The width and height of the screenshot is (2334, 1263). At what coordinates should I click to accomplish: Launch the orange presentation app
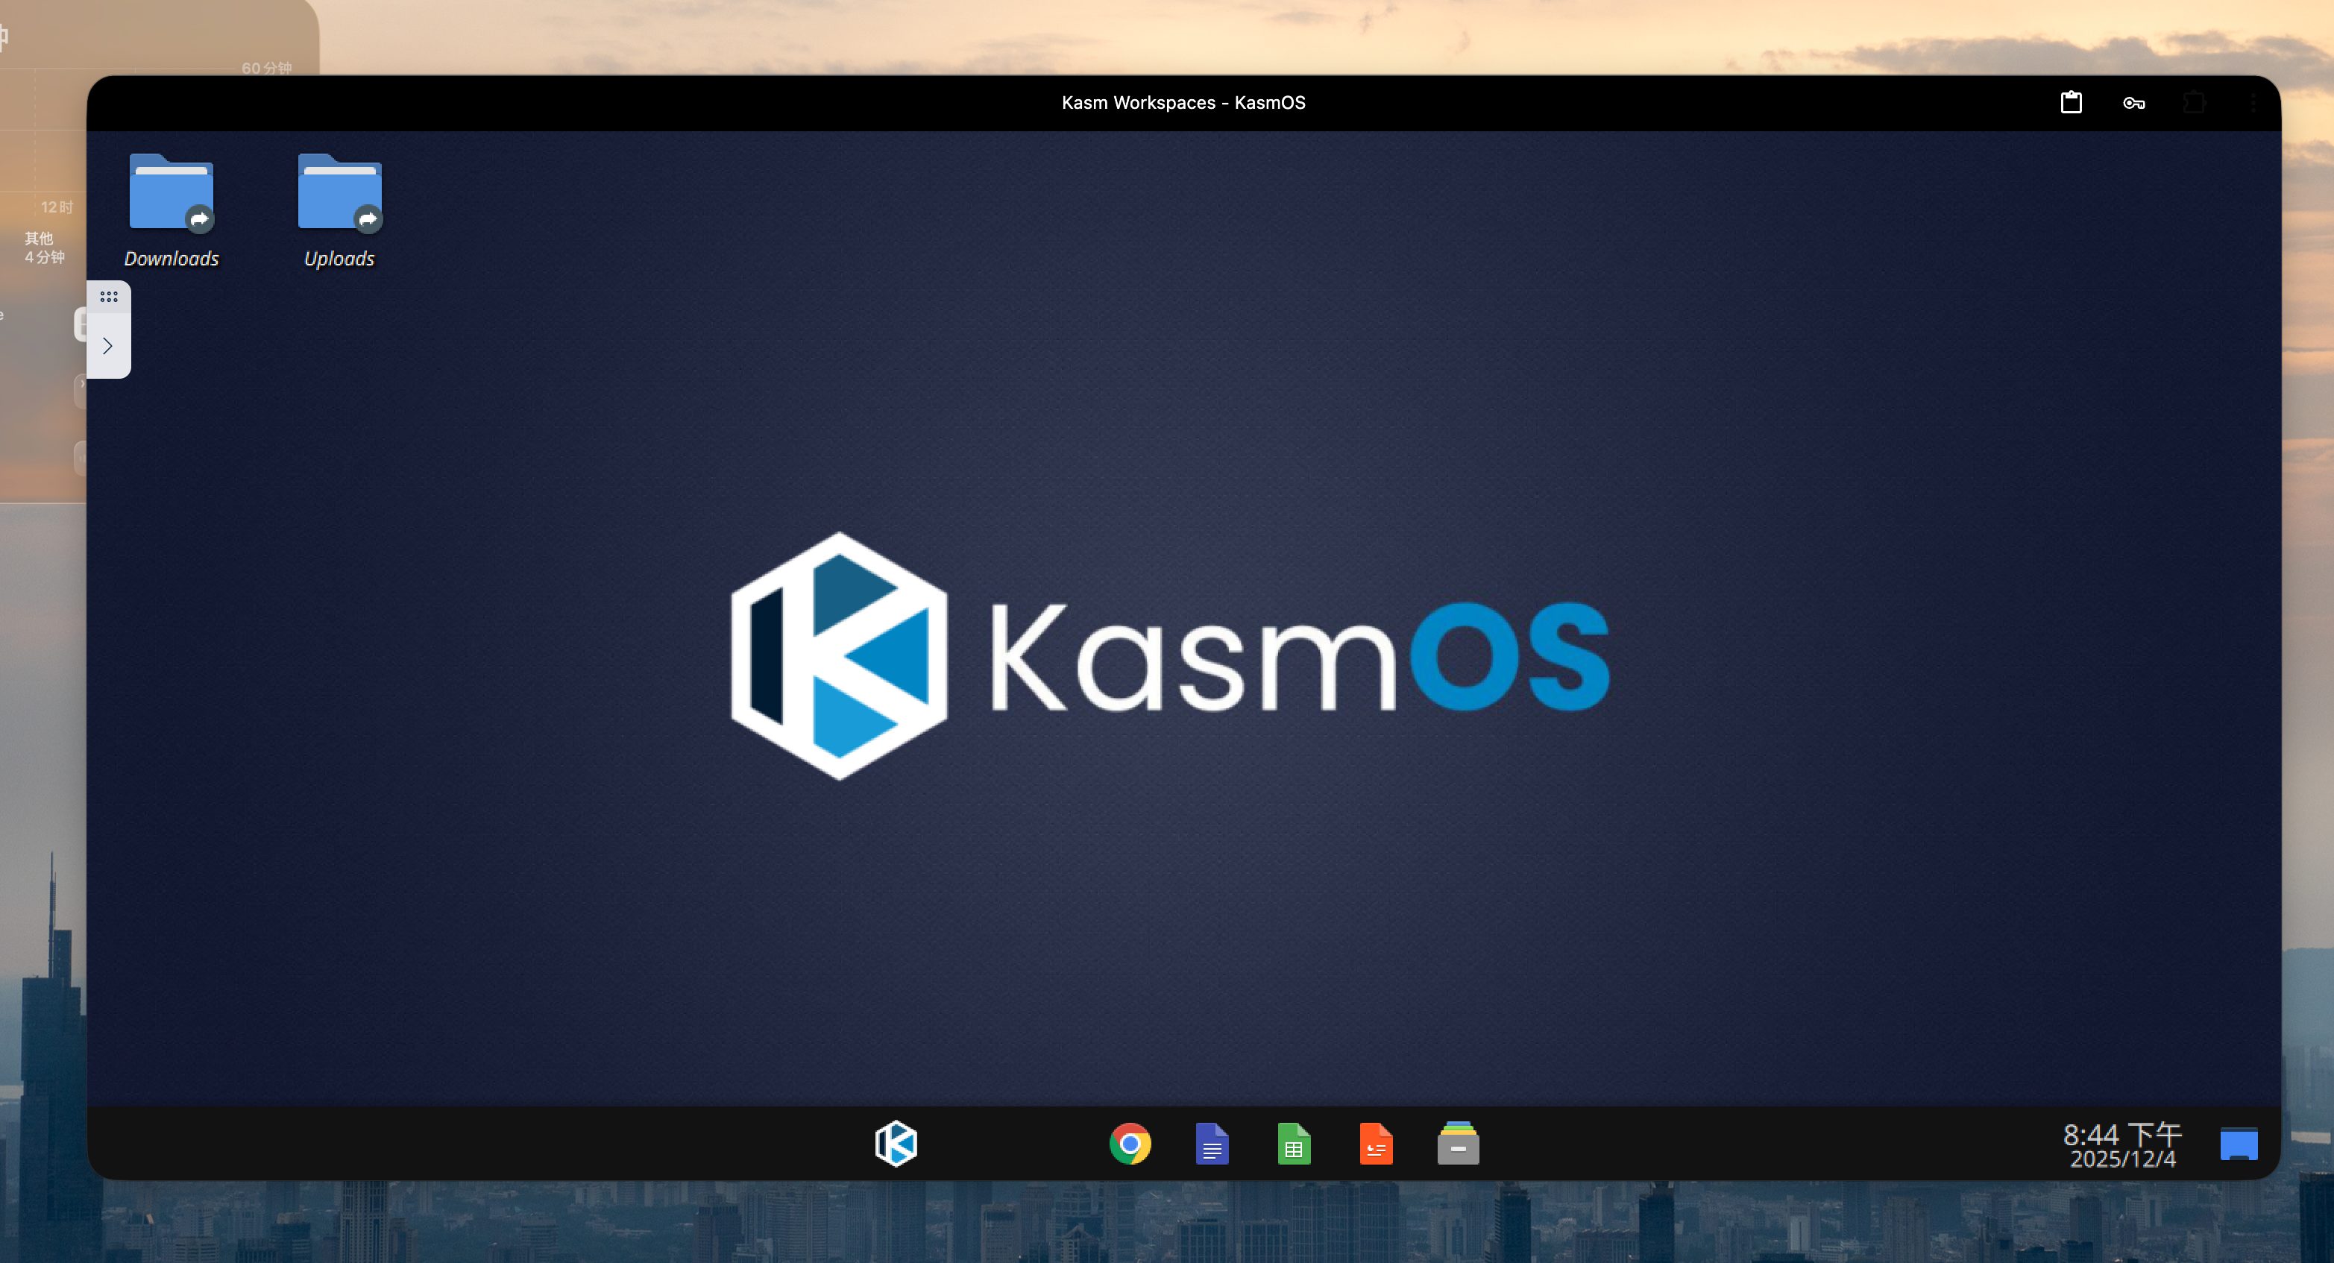pyautogui.click(x=1375, y=1144)
